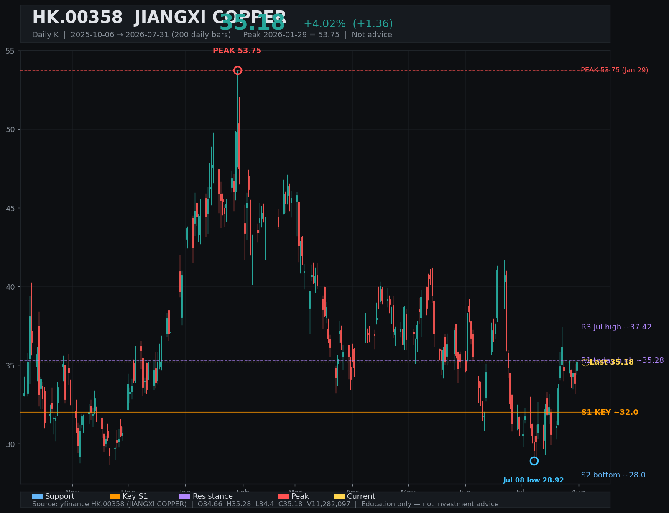
Task: Click the purple Resistance legend swatch
Action: pos(185,496)
